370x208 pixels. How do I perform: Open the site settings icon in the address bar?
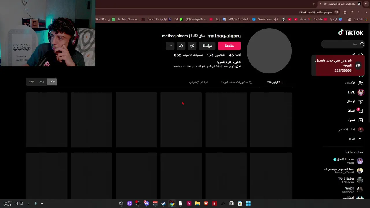coord(336,12)
